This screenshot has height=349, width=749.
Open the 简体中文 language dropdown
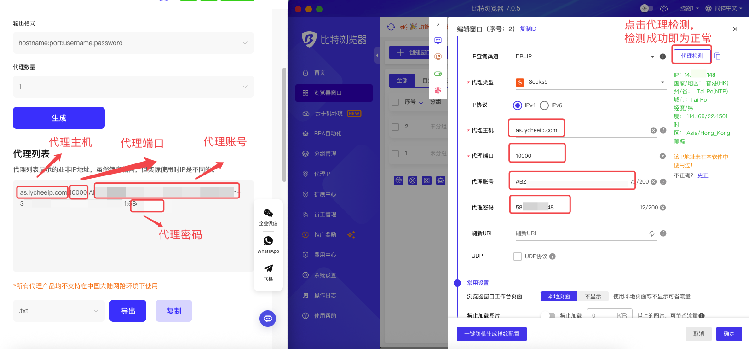pos(724,8)
